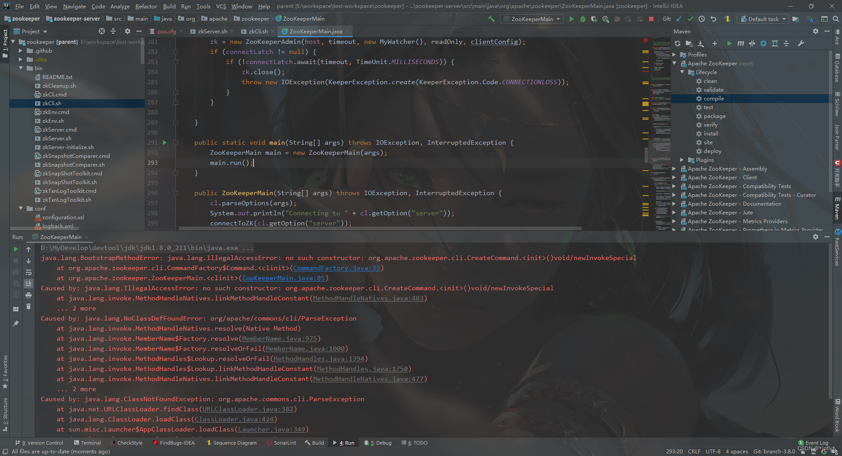Expand Apache ZooKeeper - Client module
The image size is (842, 456).
click(x=674, y=177)
